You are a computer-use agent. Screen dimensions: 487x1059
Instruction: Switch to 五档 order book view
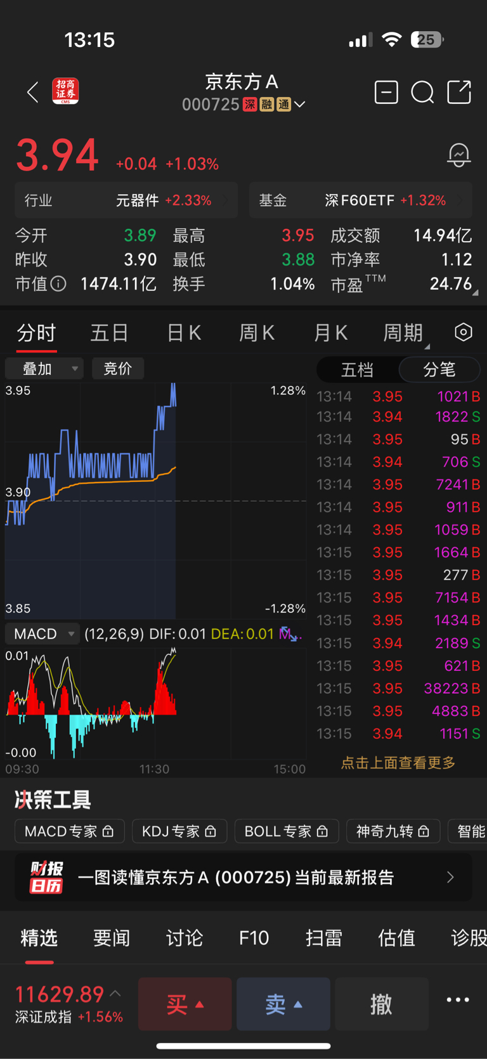[357, 370]
